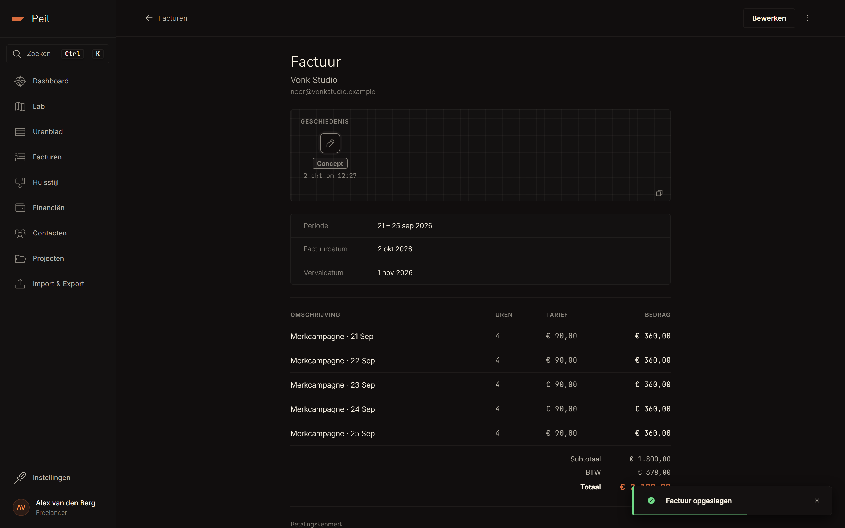Open the Import & Export upload icon
The image size is (845, 528).
click(20, 284)
